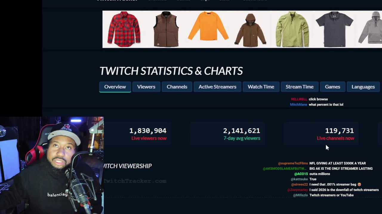
Task: Click the 'Twitch Statistics & Charts' heading
Action: point(171,71)
